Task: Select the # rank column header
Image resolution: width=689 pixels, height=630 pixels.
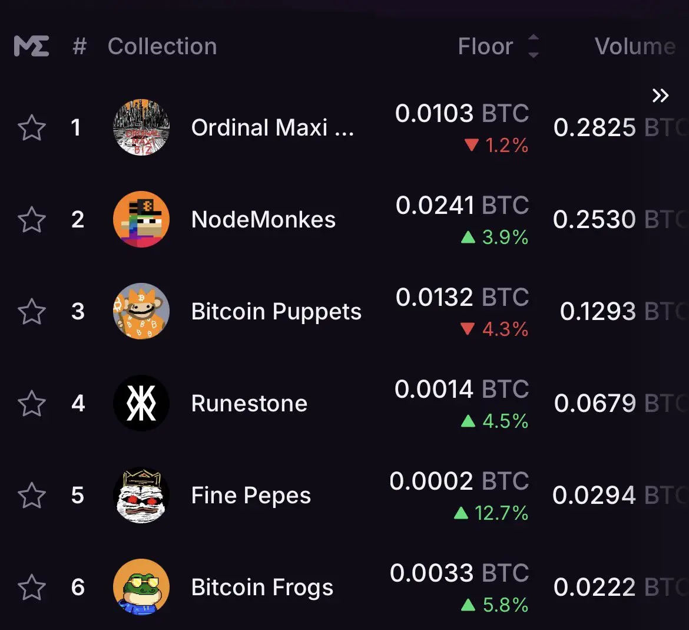Action: click(x=79, y=46)
